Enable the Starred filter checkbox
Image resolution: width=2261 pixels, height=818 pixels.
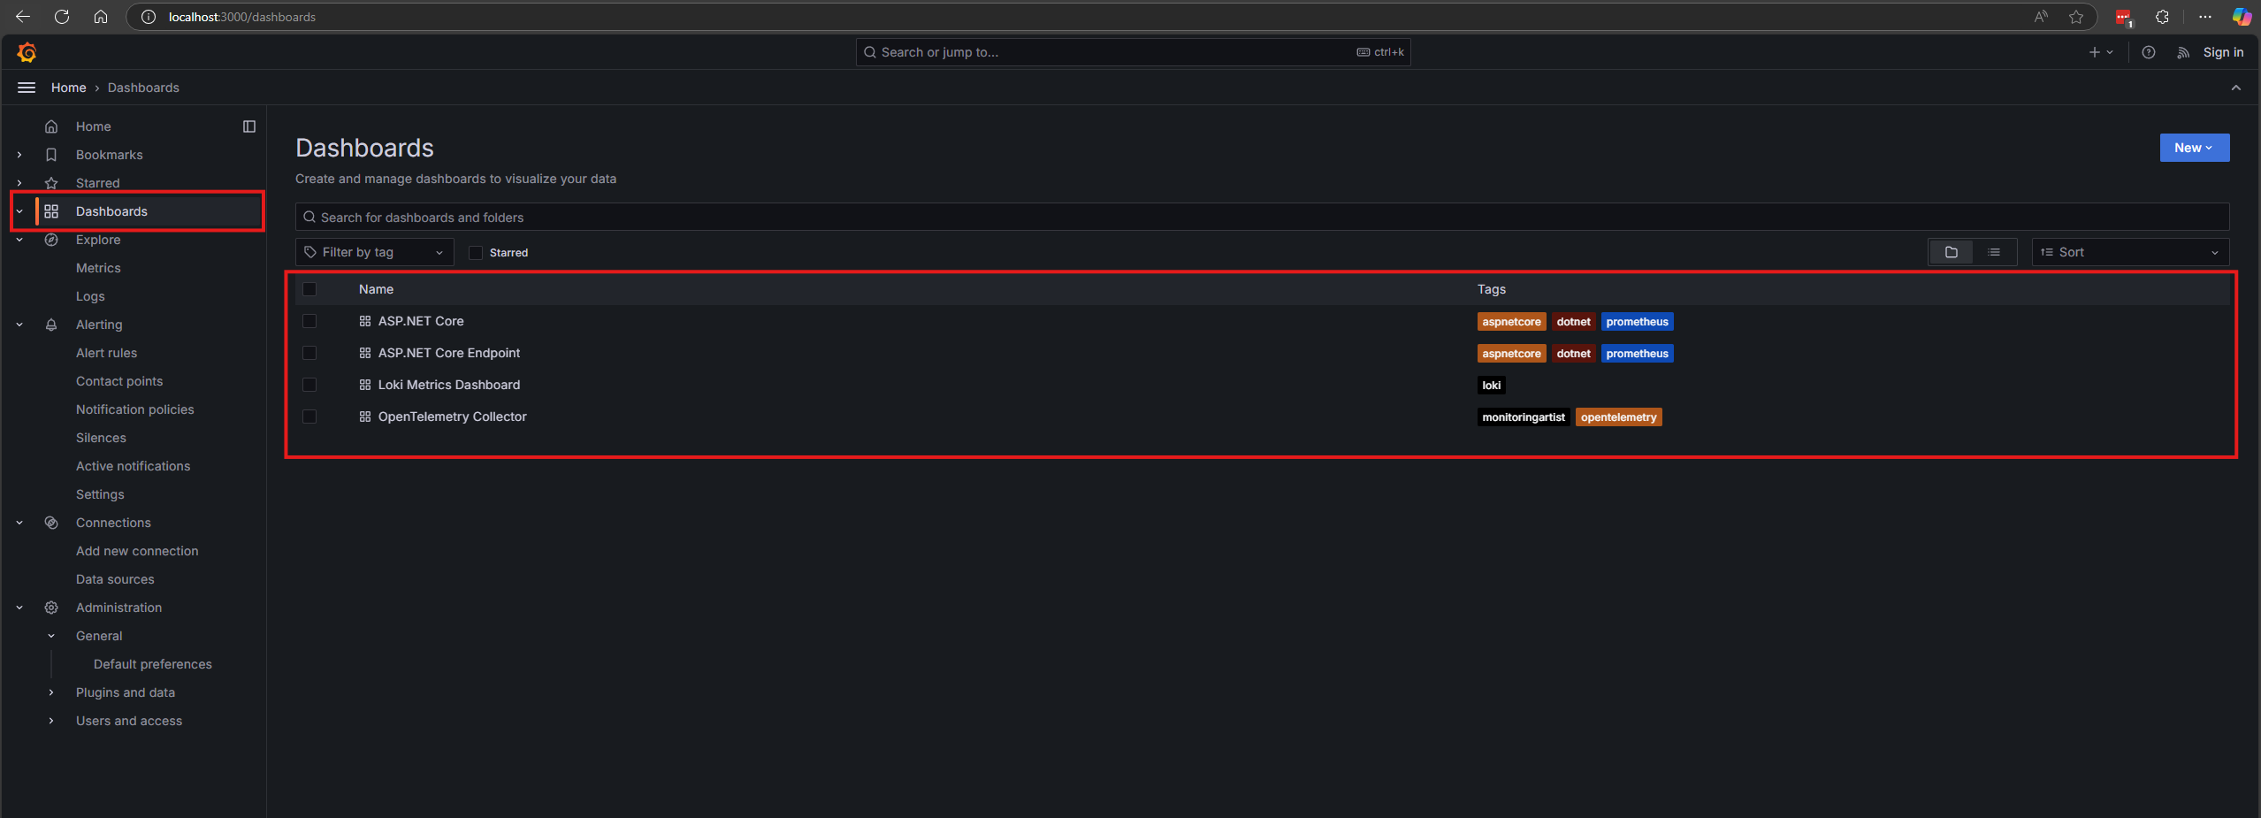[x=476, y=253]
